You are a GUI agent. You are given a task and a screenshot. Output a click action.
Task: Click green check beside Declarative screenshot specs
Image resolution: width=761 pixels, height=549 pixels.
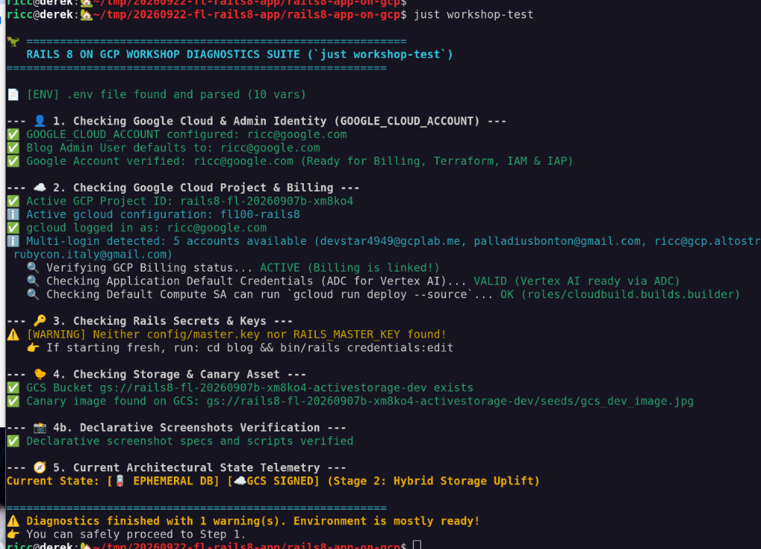coord(13,441)
